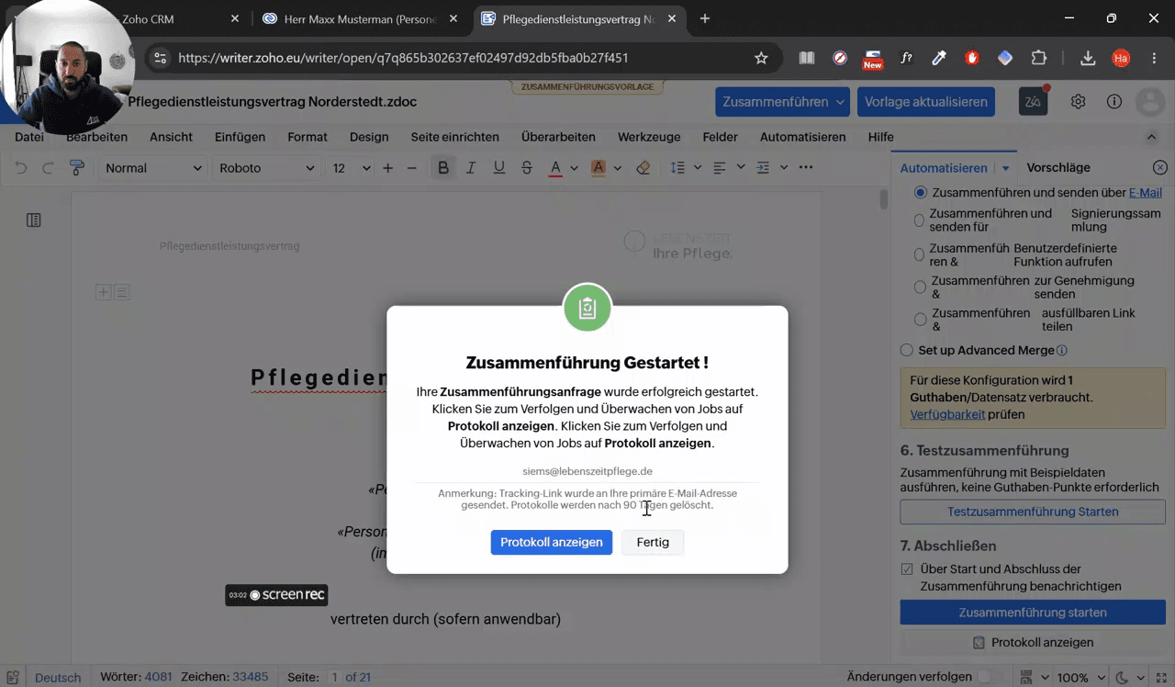Select ausfüllbaren Link teilen option

(x=920, y=320)
